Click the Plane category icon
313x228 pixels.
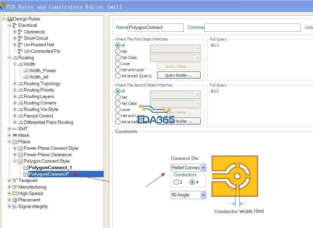point(15,142)
